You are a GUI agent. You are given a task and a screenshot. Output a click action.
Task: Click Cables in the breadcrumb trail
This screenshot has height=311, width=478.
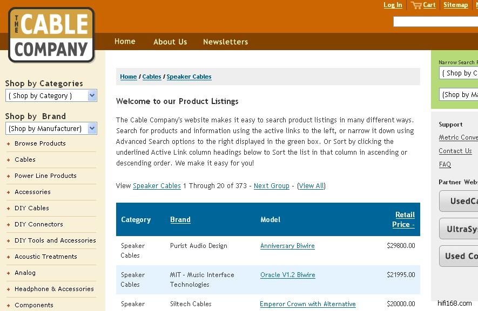coord(152,77)
